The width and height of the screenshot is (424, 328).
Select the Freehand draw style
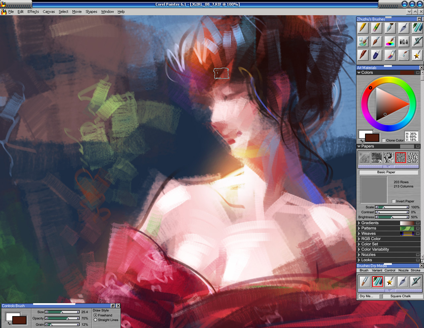tap(95, 315)
